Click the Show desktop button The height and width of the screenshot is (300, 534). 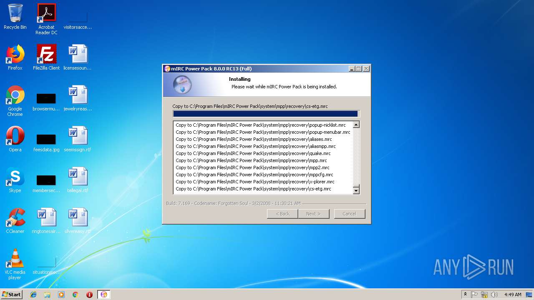point(530,295)
